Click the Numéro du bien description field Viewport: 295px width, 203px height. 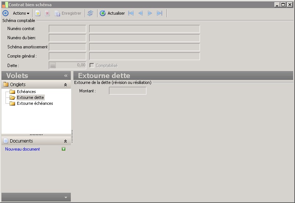145,38
